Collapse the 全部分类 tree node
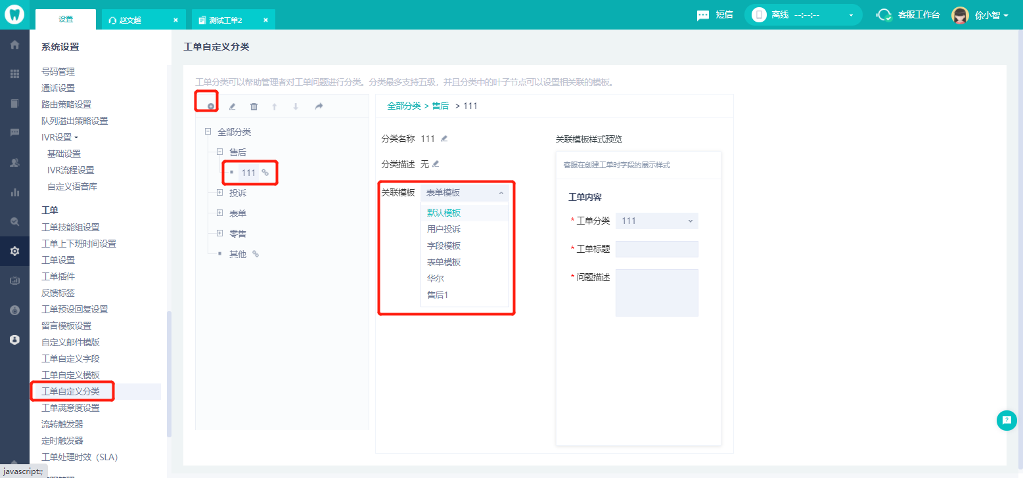 click(x=208, y=132)
